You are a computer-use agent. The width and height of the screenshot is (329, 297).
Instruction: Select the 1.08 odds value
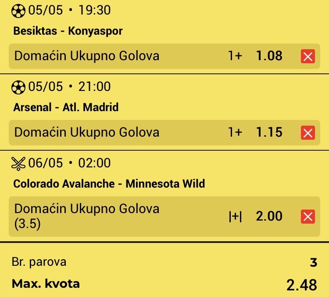coord(269,56)
